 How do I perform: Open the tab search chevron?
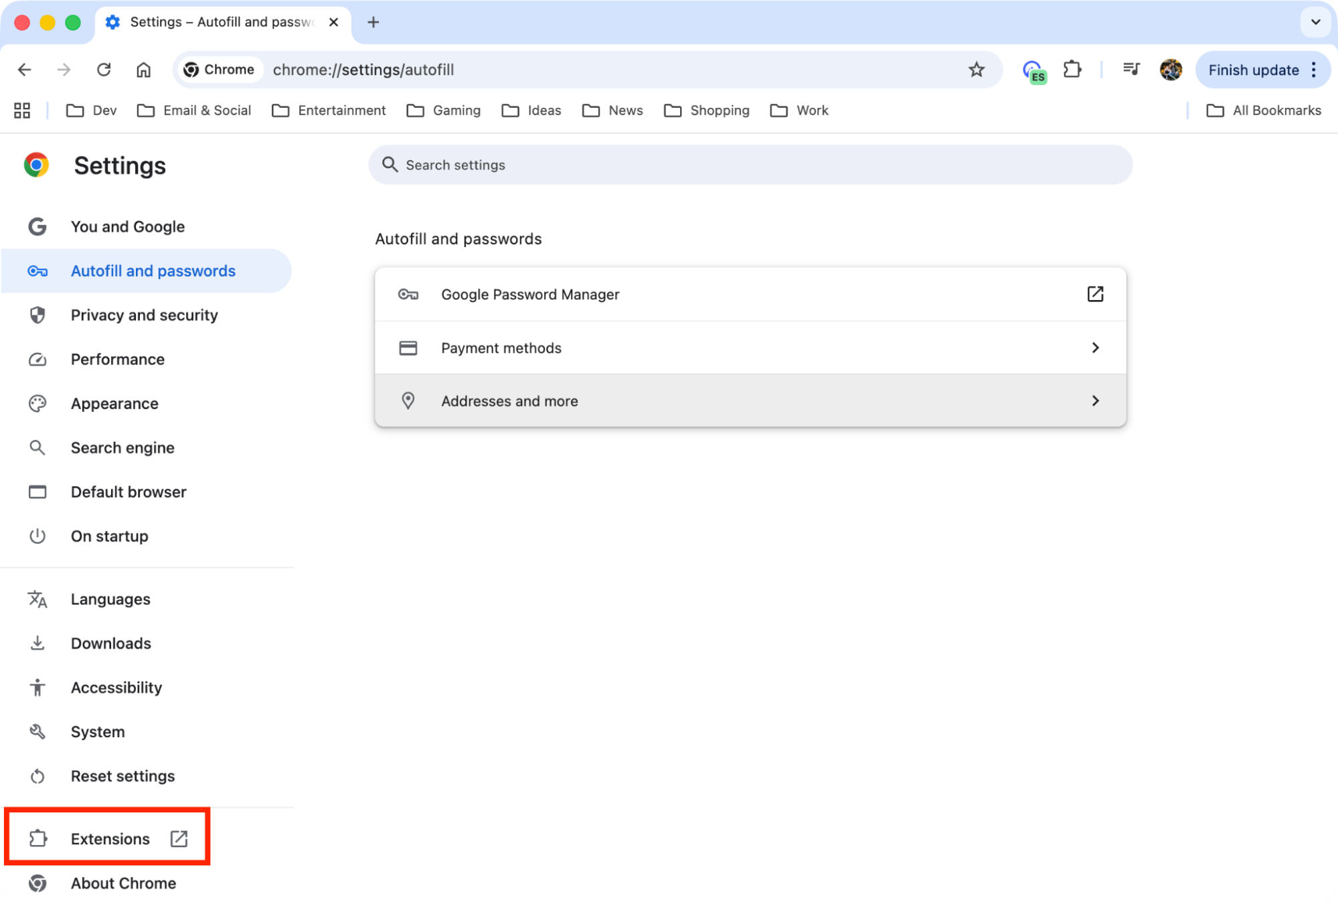1315,22
